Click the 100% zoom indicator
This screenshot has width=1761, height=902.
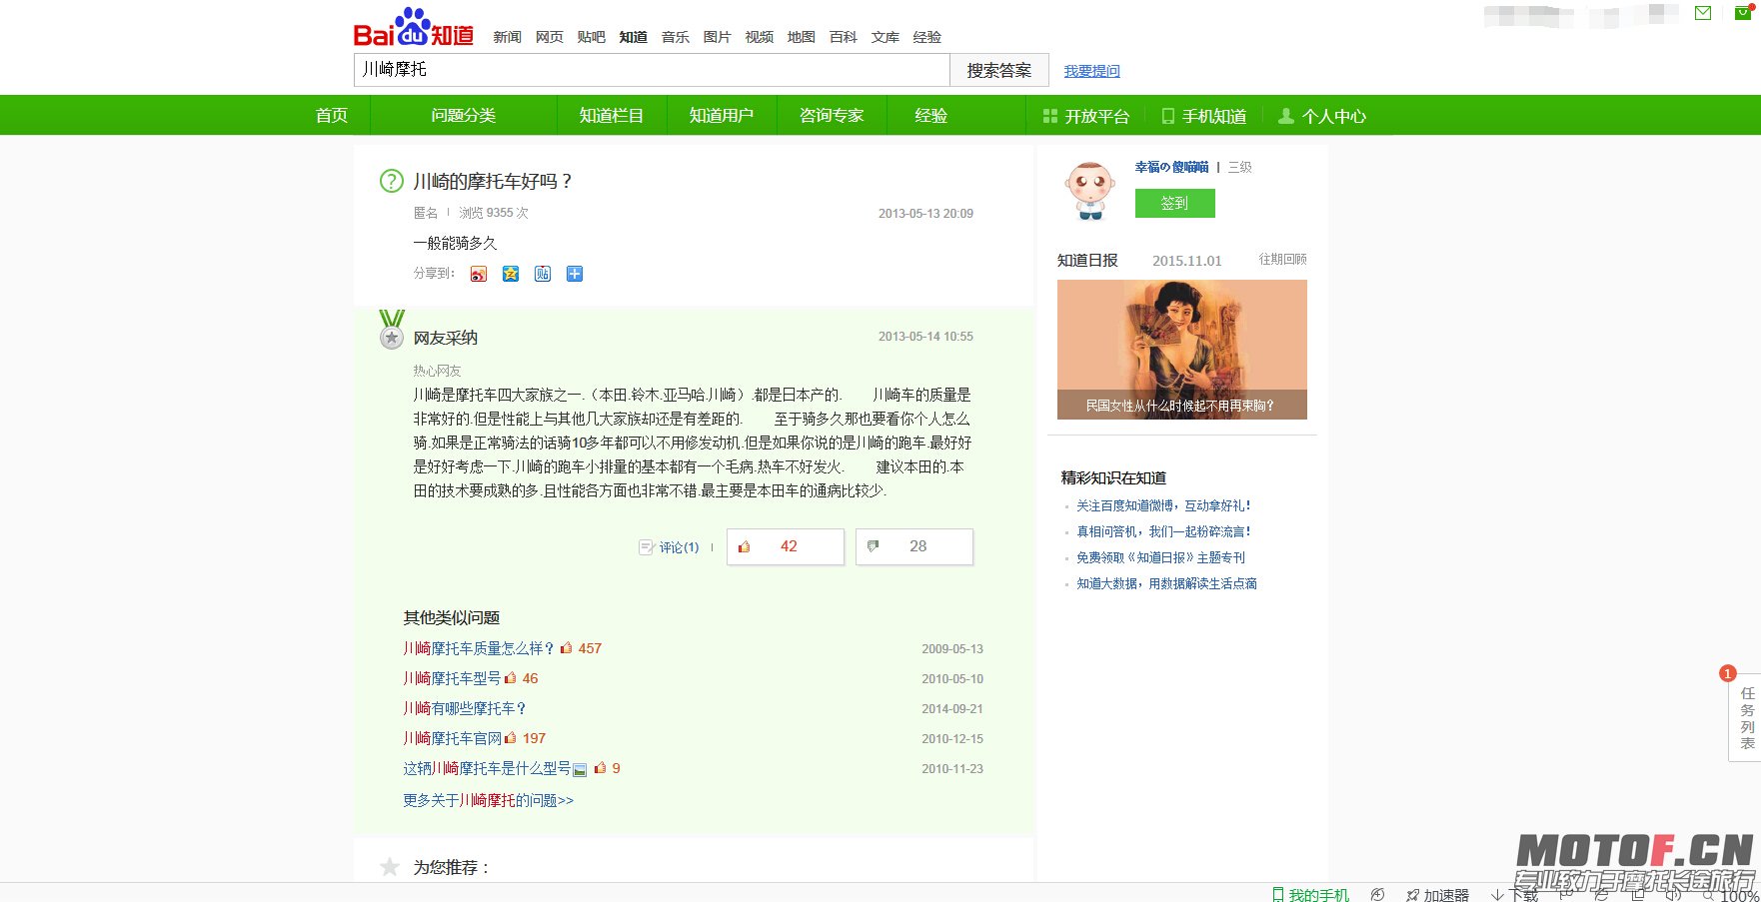pos(1739,895)
